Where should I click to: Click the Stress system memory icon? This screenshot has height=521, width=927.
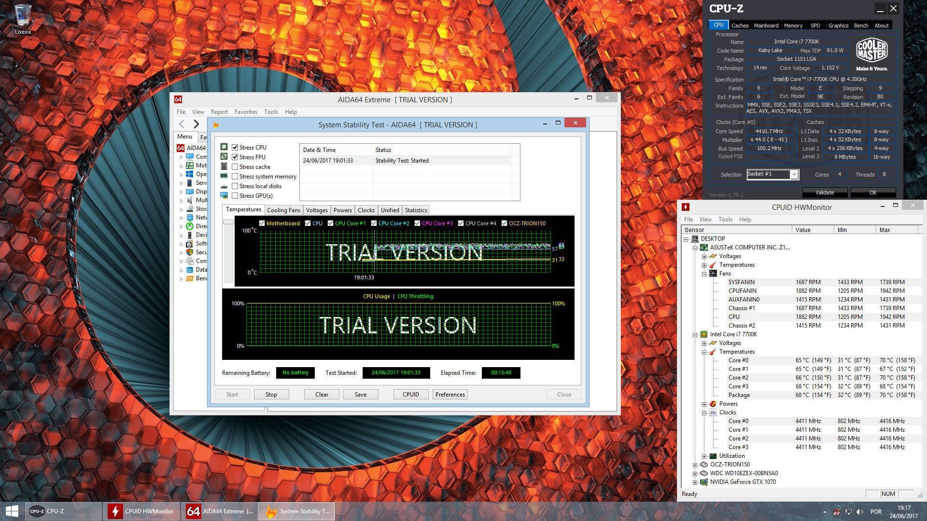pos(224,176)
